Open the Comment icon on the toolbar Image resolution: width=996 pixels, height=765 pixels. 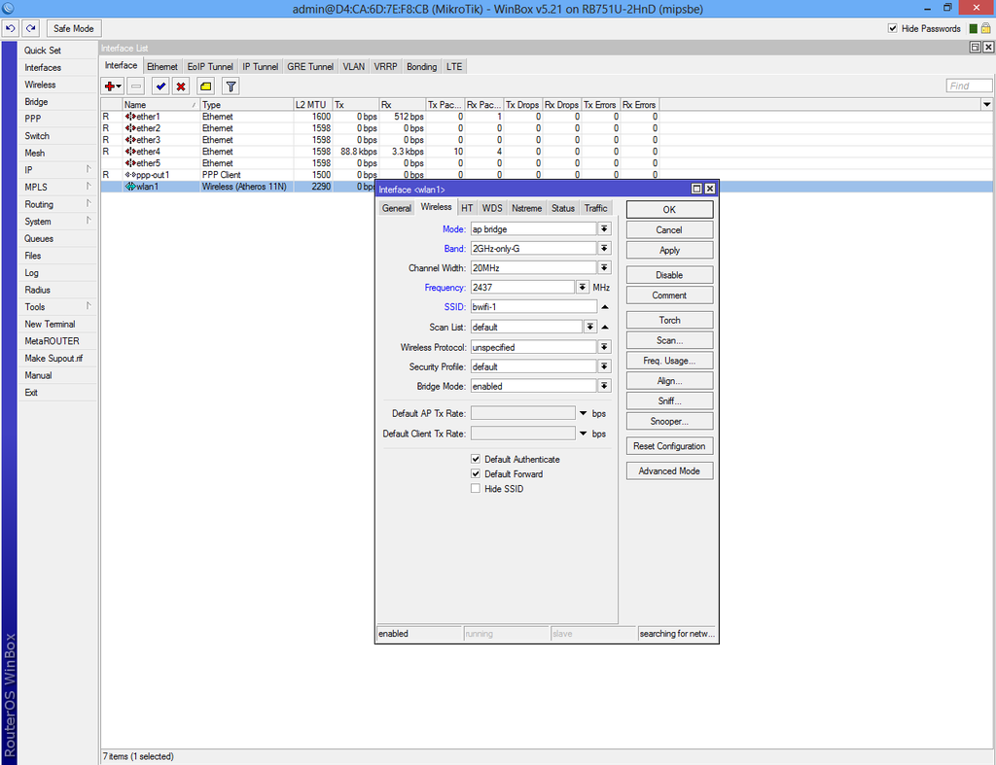point(205,86)
